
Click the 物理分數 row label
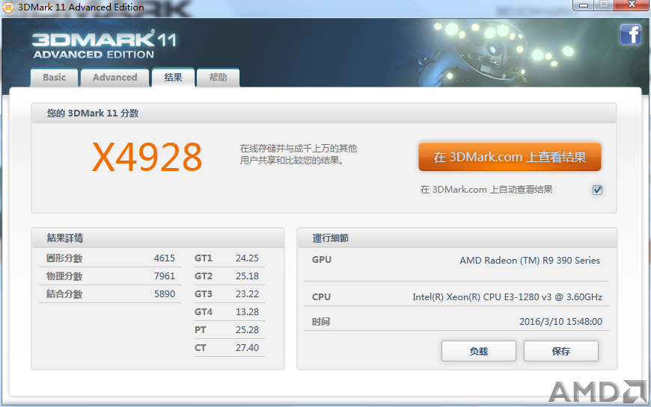point(64,276)
